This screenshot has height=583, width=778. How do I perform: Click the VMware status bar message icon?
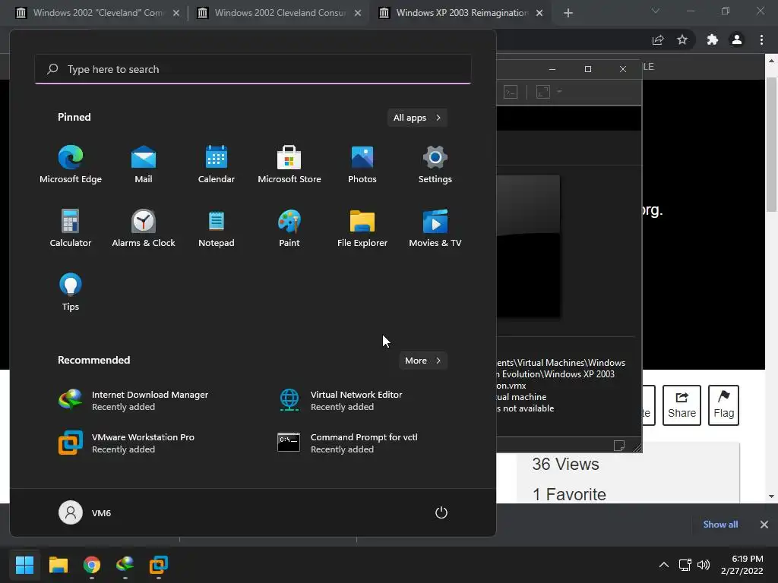tap(618, 445)
